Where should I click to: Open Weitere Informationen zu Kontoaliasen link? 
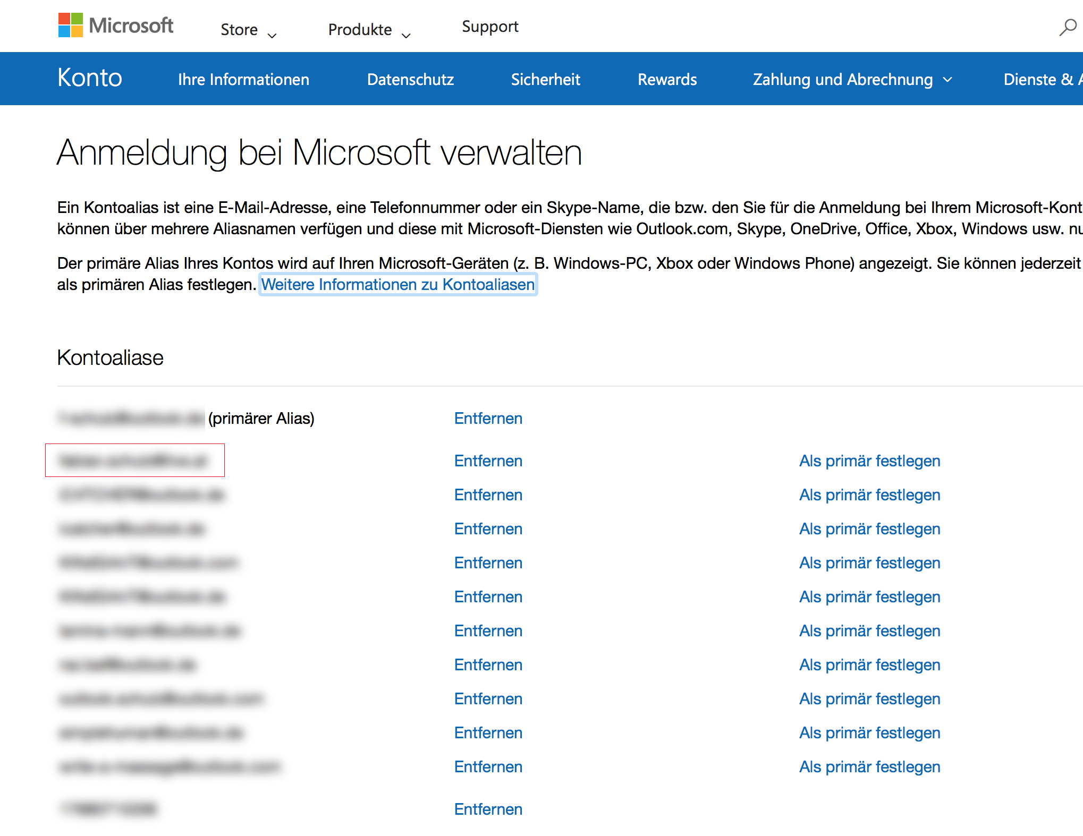pos(398,285)
